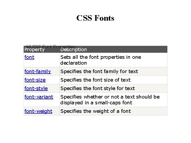Select the Property column header
Image resolution: width=191 pixels, height=143 pixels.
34,50
